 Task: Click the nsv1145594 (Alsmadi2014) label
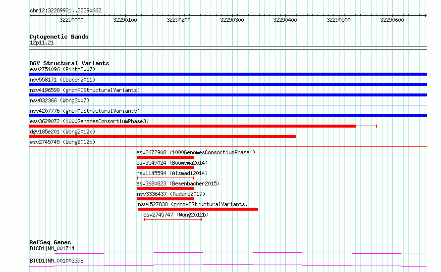(x=172, y=173)
